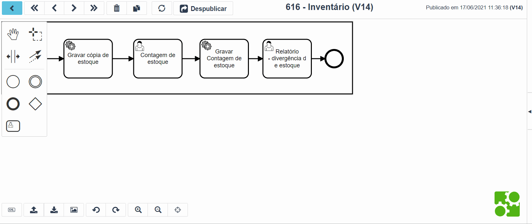This screenshot has height=224, width=532.
Task: Activate the hand pan tool
Action: click(13, 34)
